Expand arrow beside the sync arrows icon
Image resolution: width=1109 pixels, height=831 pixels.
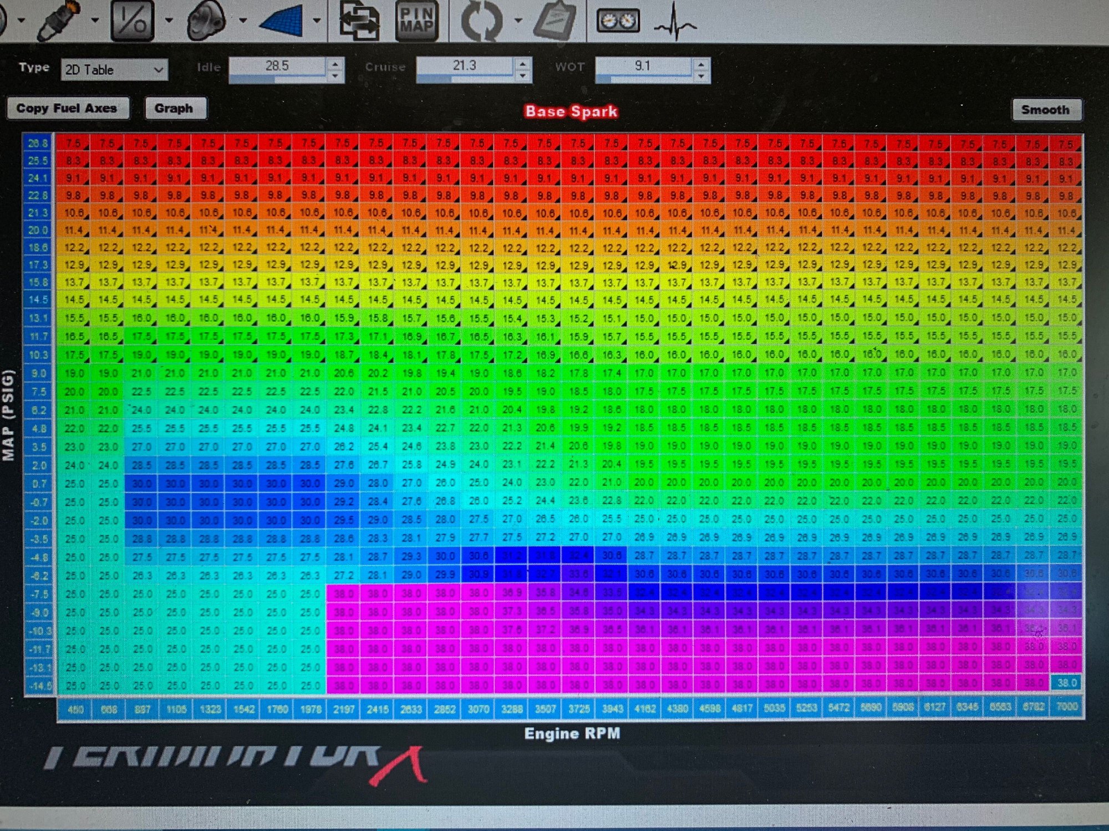518,21
